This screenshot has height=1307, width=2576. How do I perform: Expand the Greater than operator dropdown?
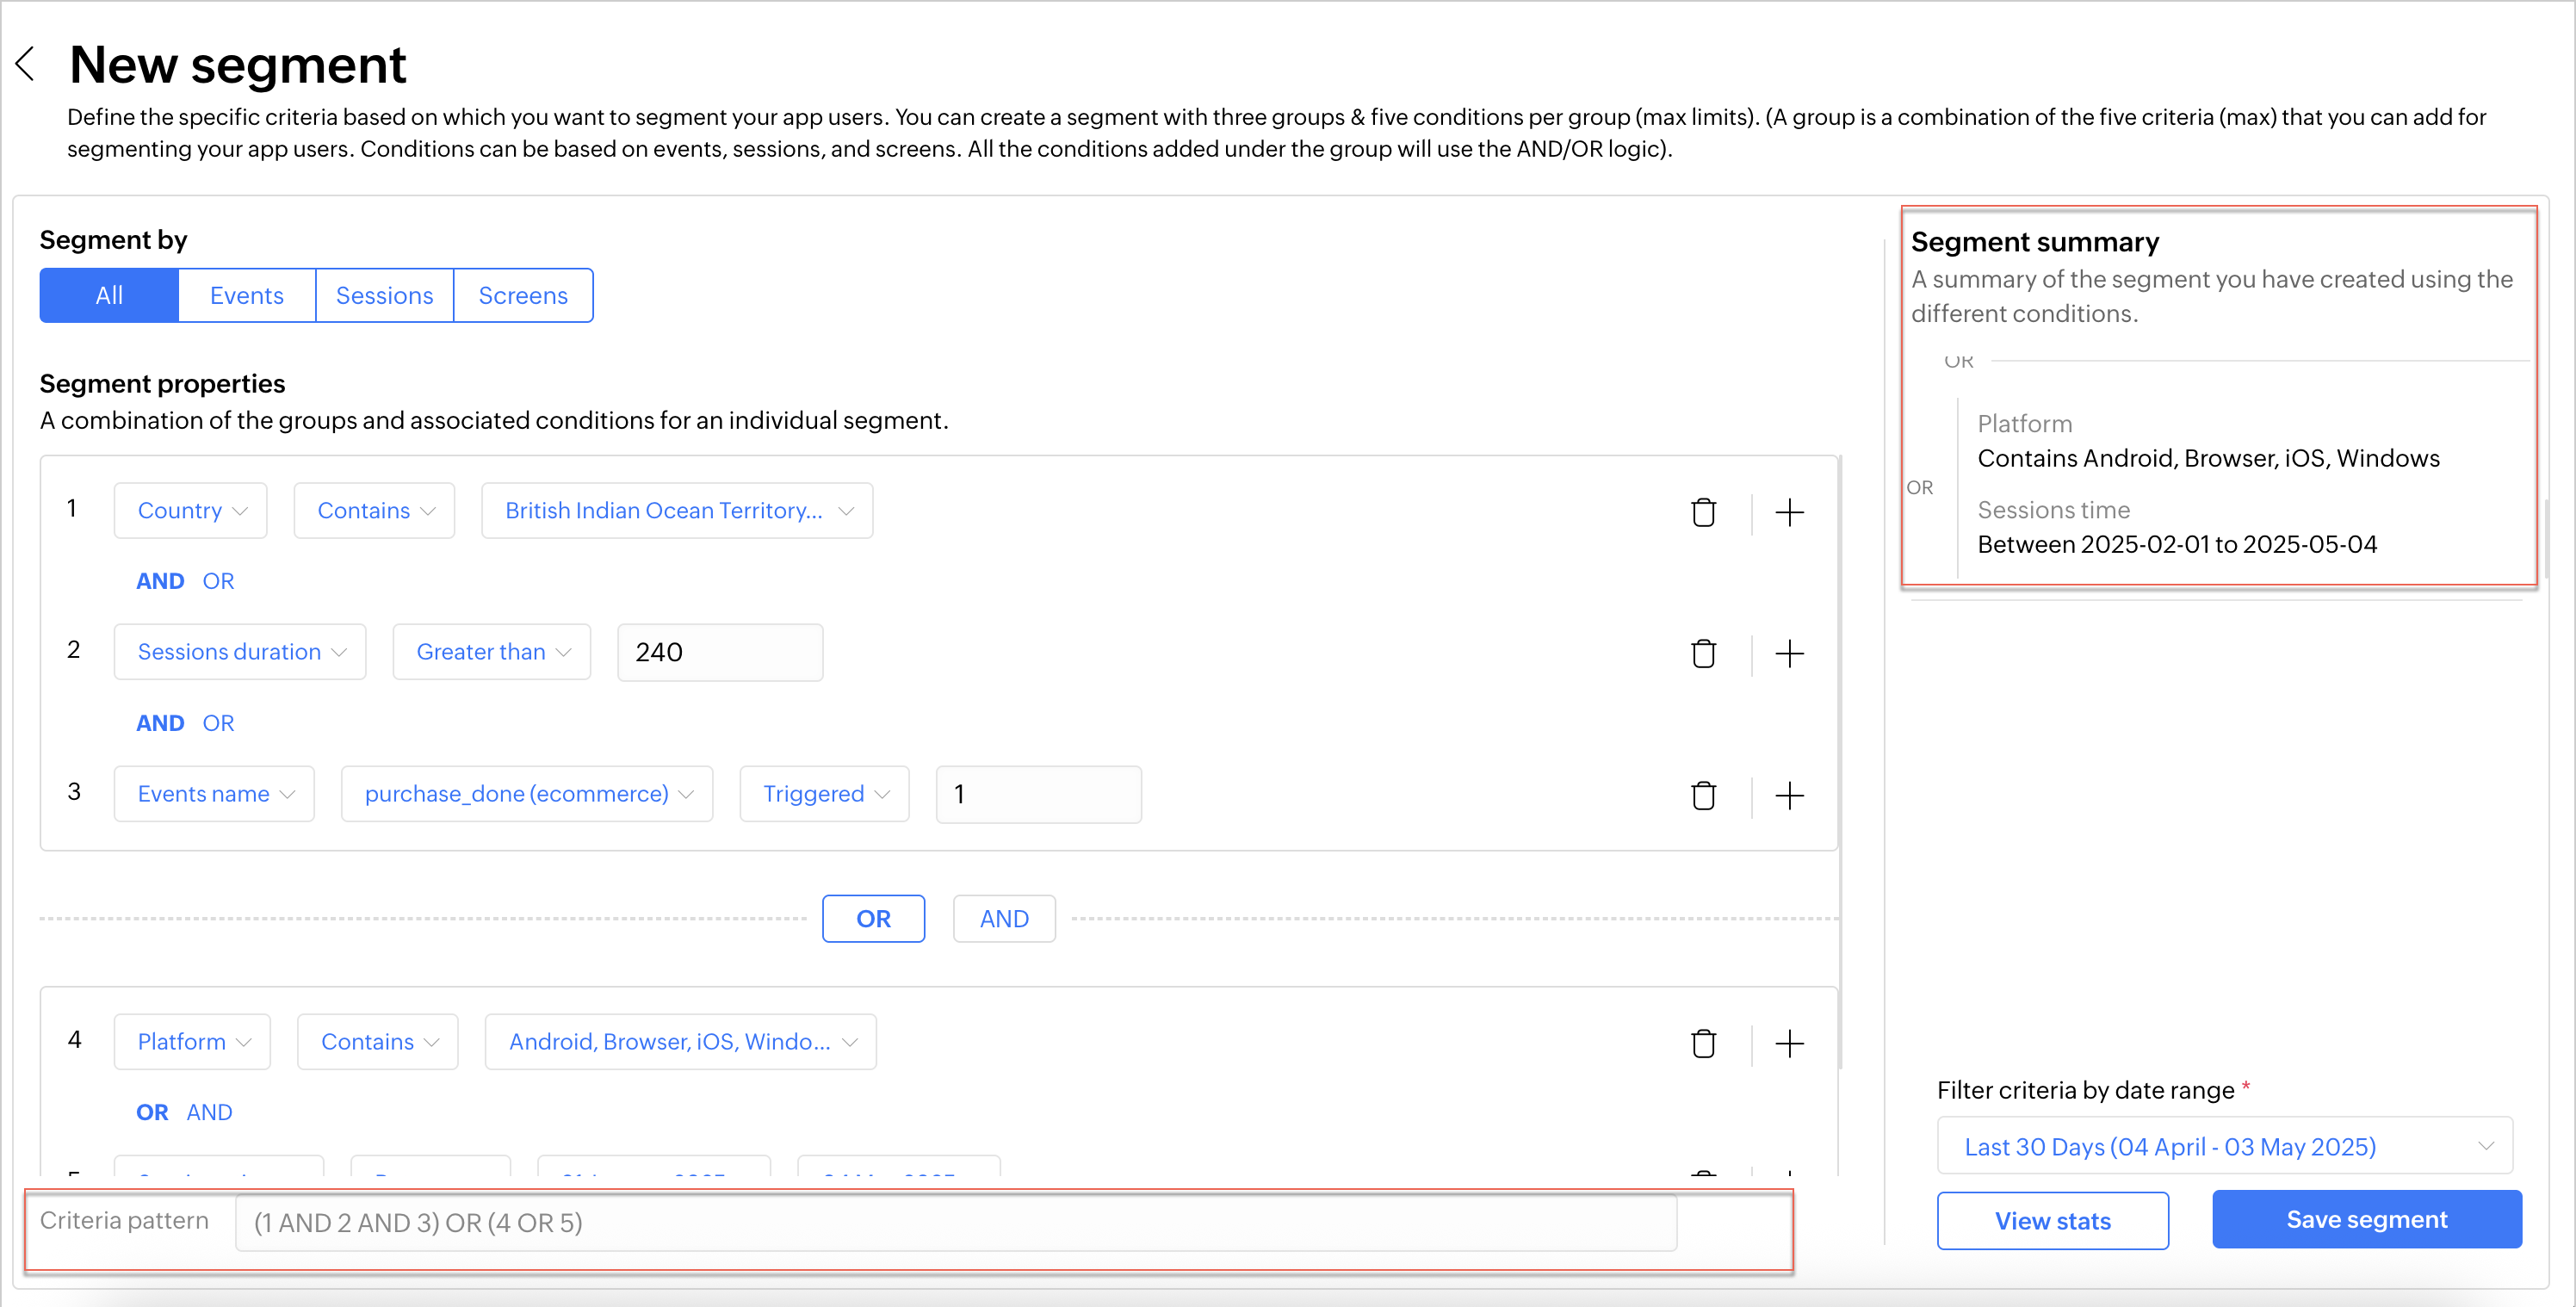pyautogui.click(x=492, y=652)
